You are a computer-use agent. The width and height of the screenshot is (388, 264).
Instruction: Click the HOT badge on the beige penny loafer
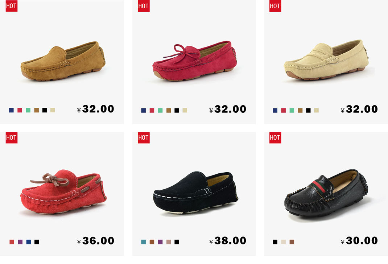(x=275, y=6)
